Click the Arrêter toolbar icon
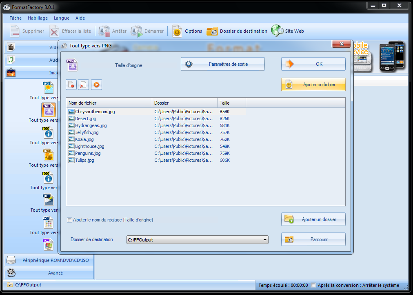This screenshot has height=295, width=413. click(x=104, y=31)
